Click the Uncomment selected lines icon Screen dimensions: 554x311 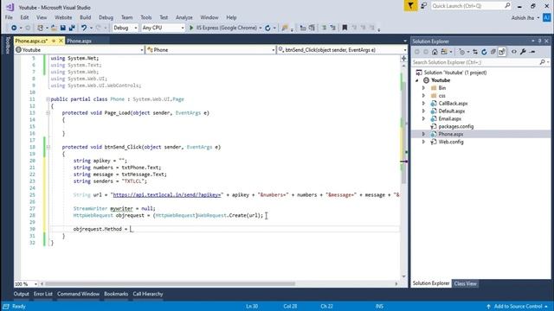pos(332,28)
